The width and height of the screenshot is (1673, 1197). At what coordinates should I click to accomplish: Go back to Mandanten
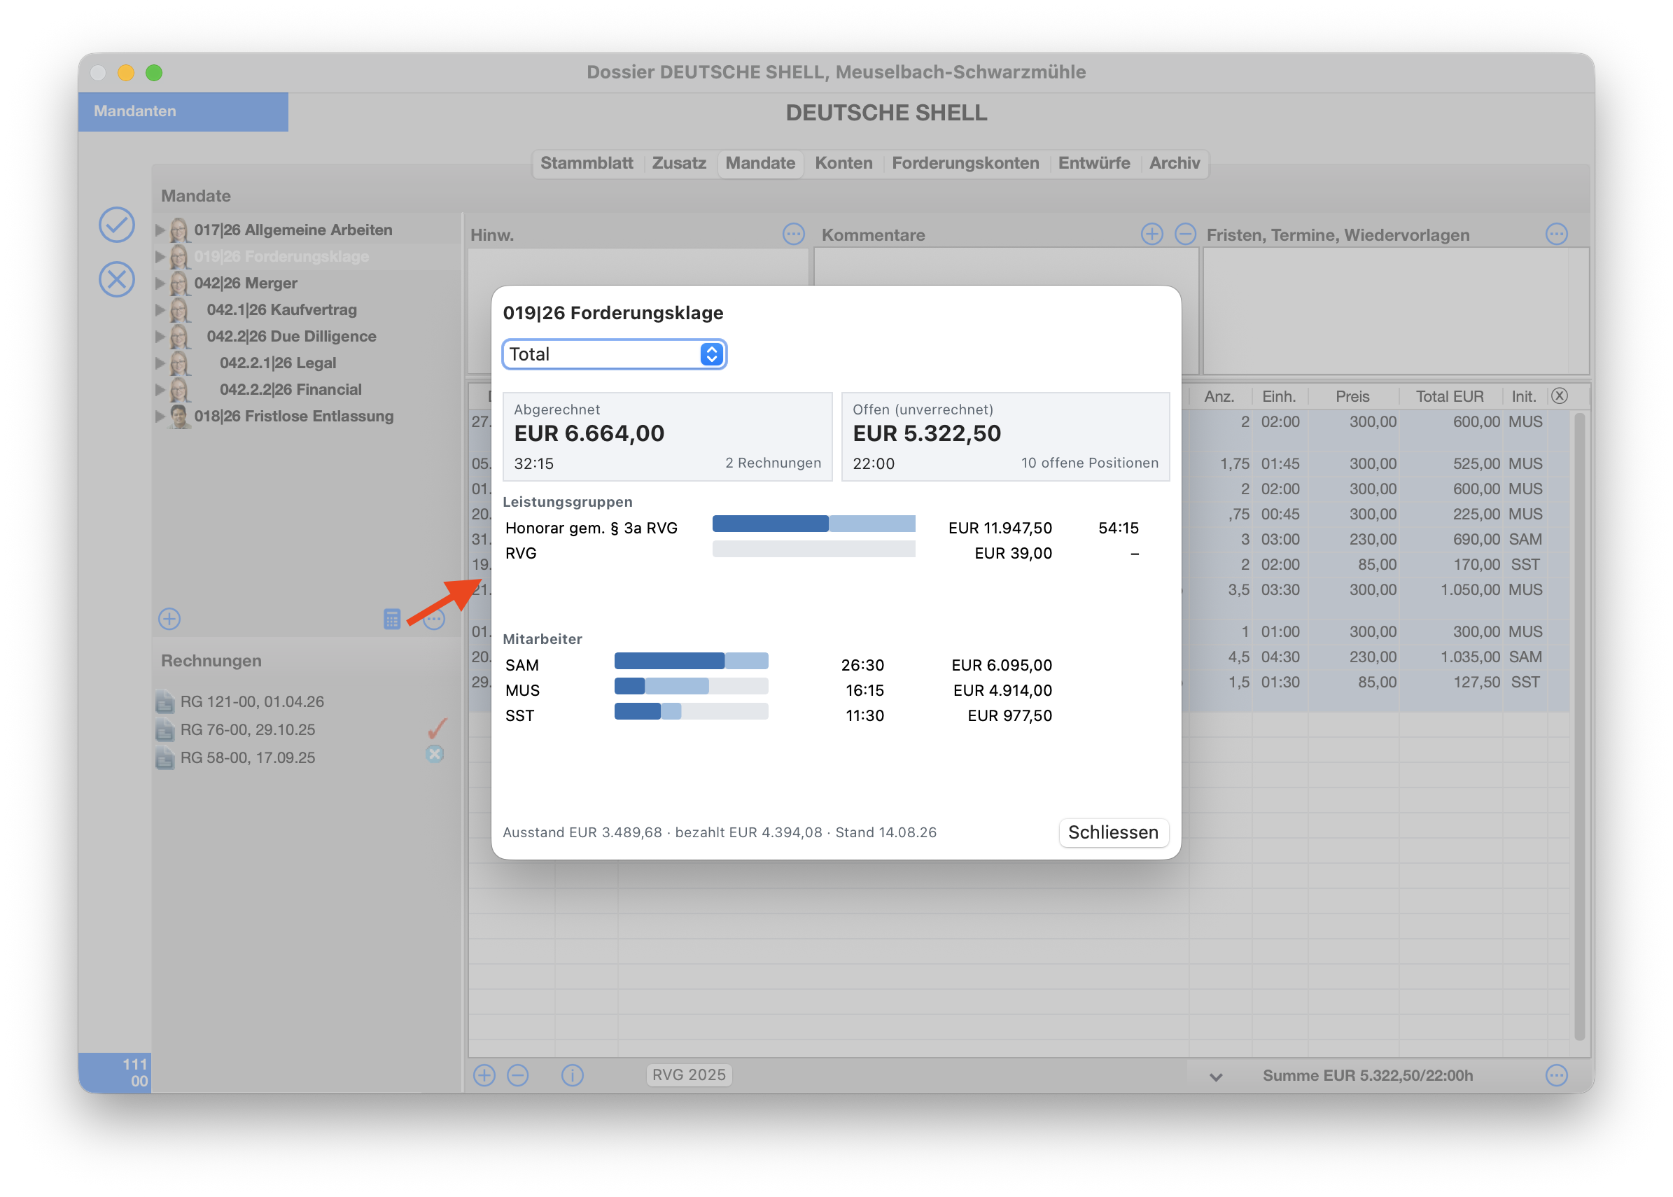click(183, 111)
